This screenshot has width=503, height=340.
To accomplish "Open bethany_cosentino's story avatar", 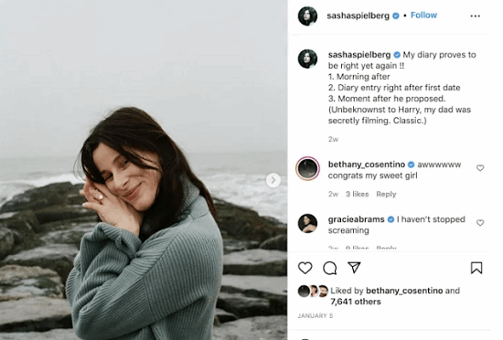I will [x=307, y=168].
